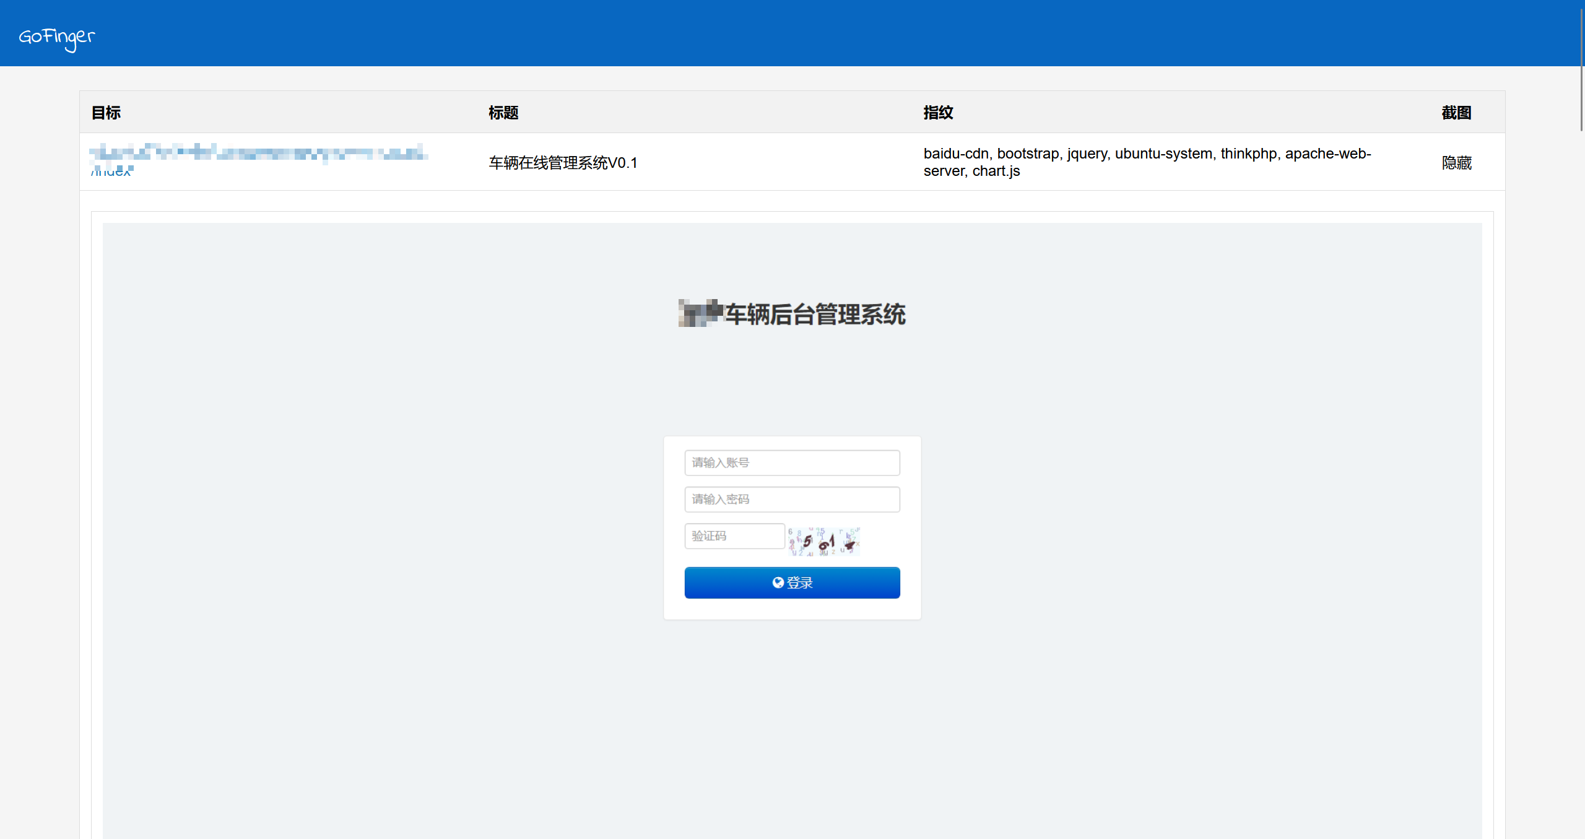Click the 截图 column header
1585x839 pixels.
pos(1456,113)
